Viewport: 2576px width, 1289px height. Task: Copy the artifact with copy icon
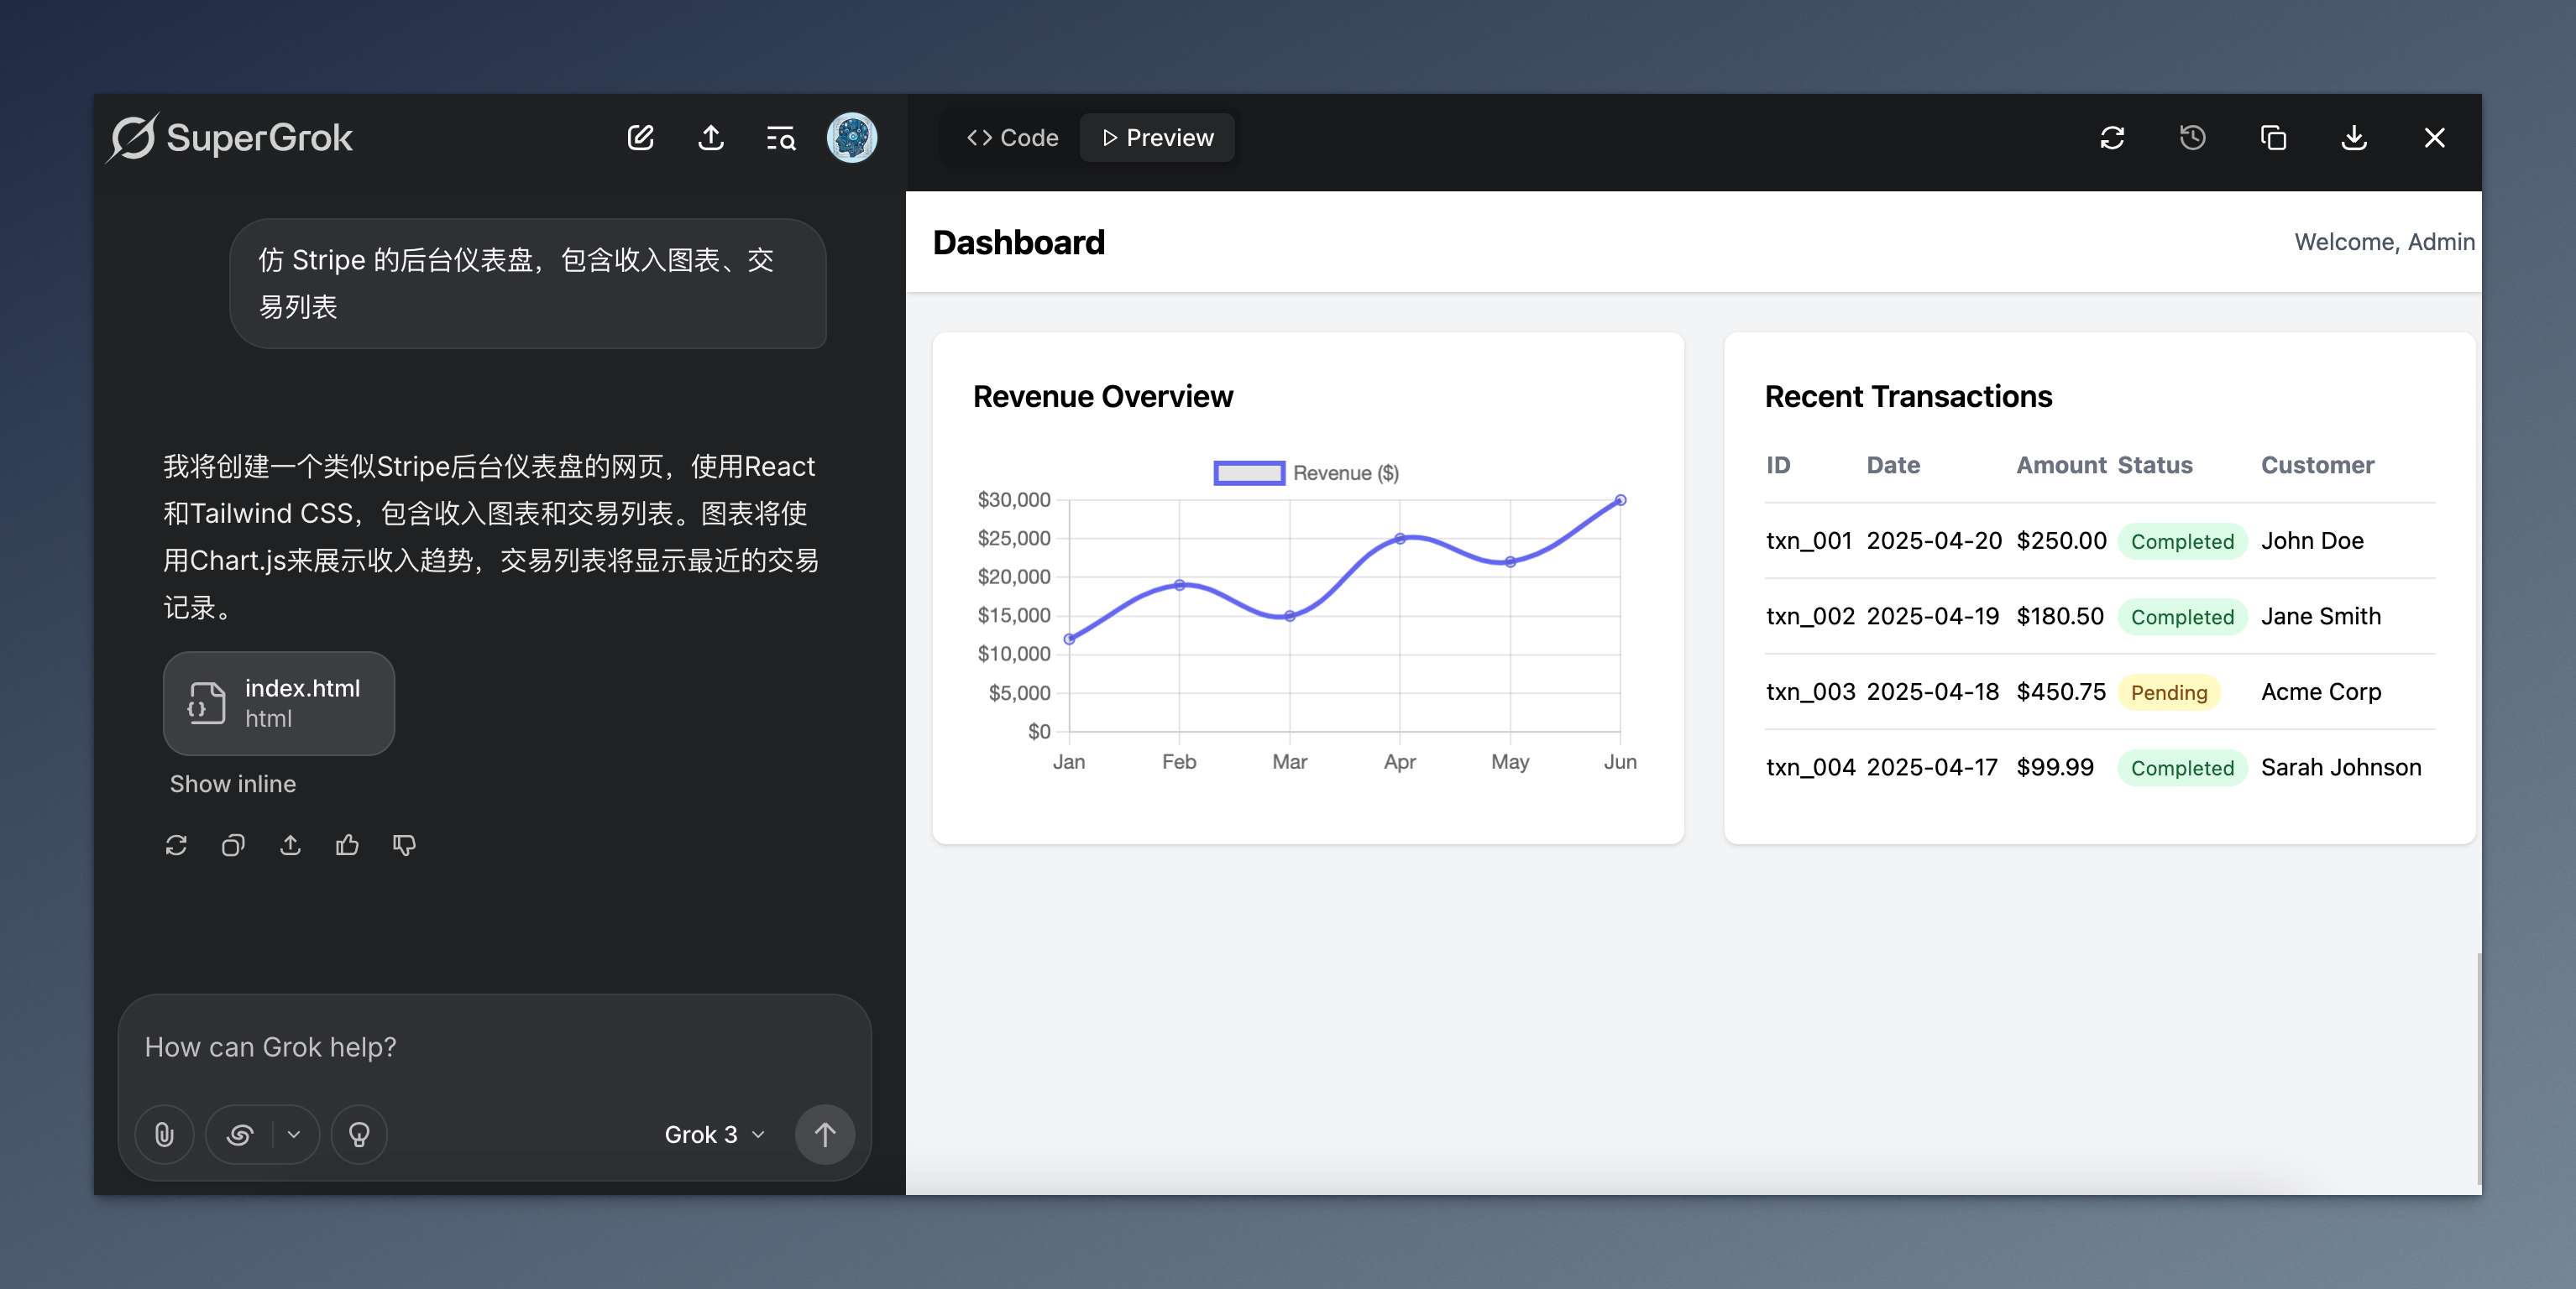click(x=2273, y=138)
